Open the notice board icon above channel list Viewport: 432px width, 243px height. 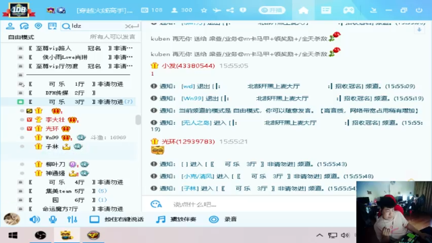52,26
